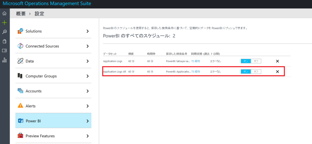Click the Application Logs All dataset name
This screenshot has height=144, width=312.
115,72
